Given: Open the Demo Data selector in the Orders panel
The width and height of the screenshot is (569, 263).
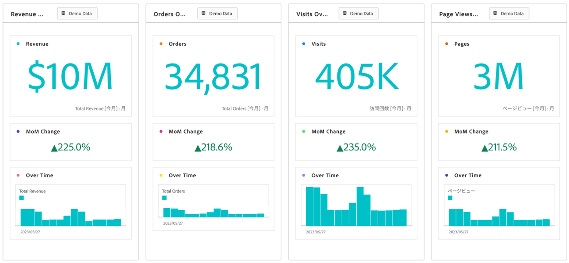Looking at the screenshot, I should [217, 14].
